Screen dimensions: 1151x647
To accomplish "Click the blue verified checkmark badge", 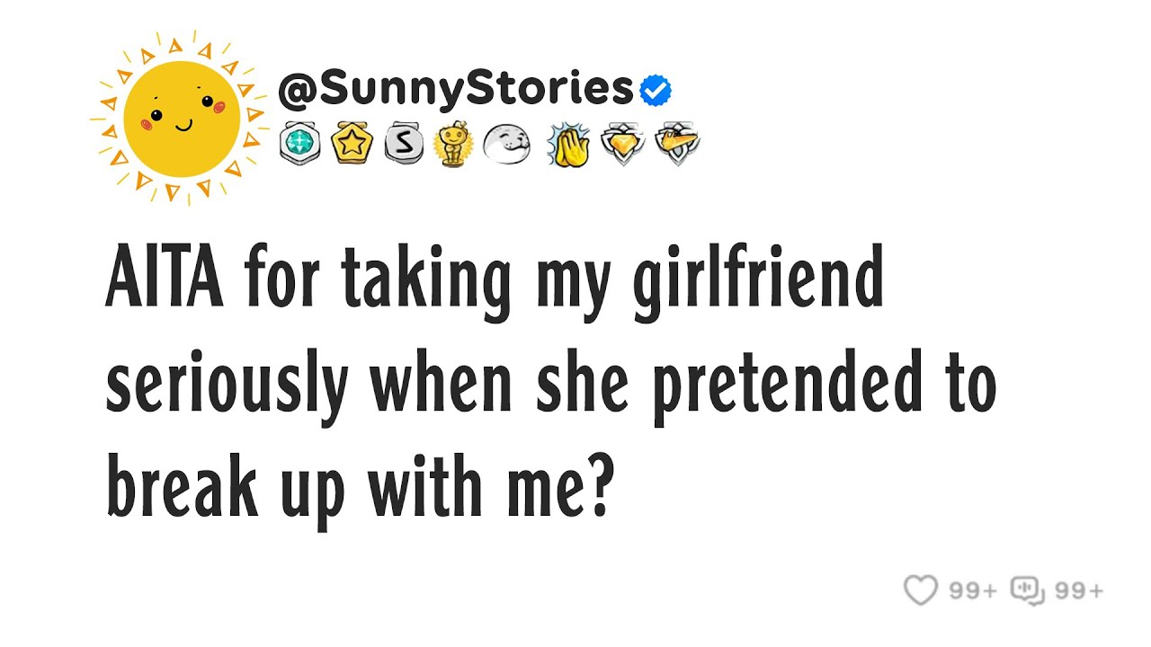I will (656, 89).
